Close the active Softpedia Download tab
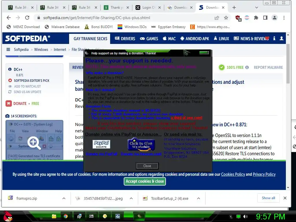Viewport: 296px width, 222px height. [223, 8]
